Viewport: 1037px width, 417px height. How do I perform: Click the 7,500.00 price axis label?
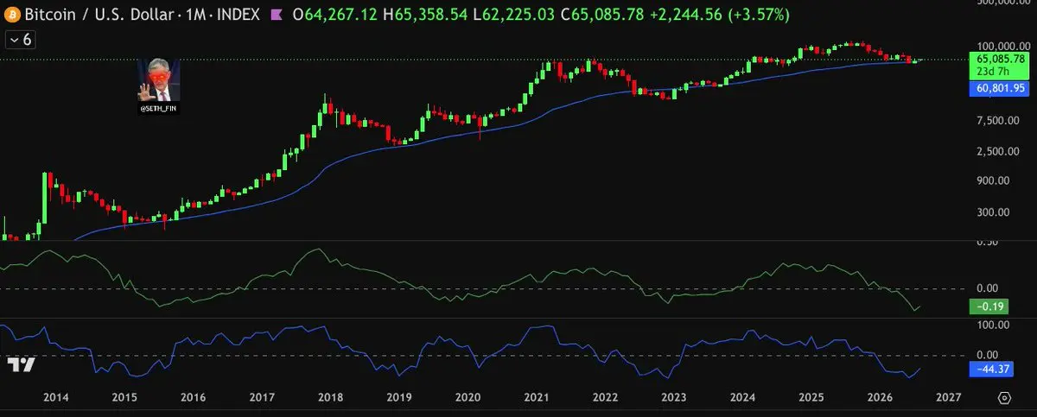(x=999, y=121)
